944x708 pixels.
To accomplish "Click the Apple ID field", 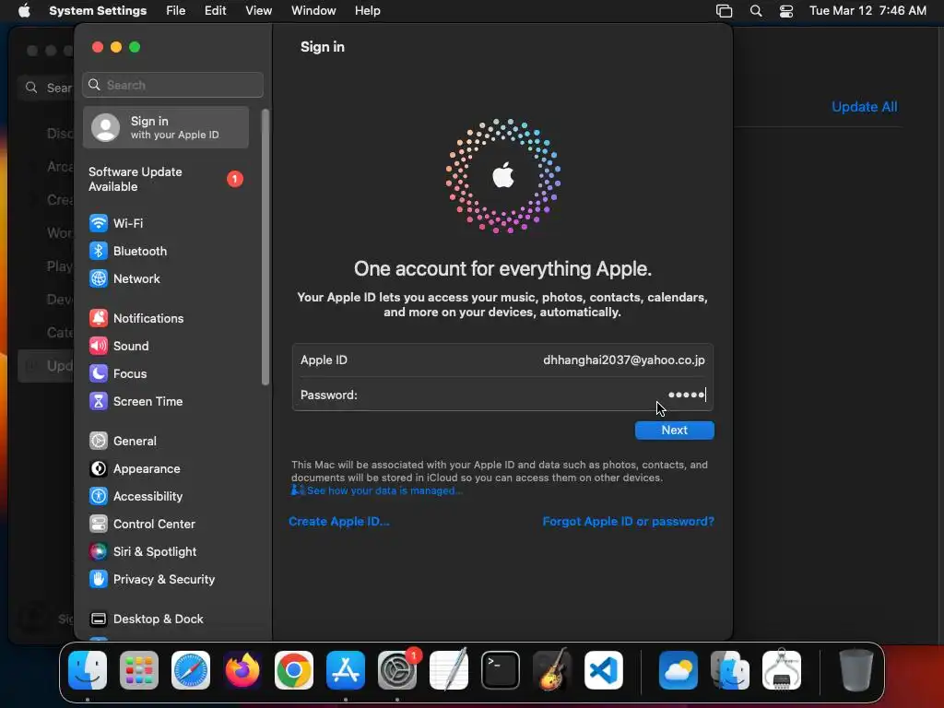I will tap(502, 360).
